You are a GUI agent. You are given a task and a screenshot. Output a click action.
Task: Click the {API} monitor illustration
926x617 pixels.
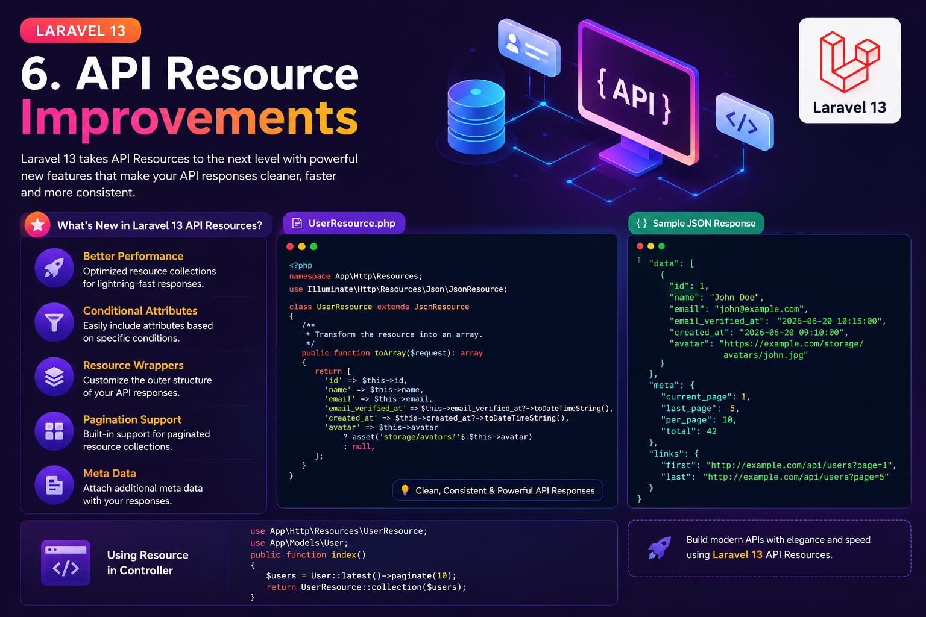638,96
